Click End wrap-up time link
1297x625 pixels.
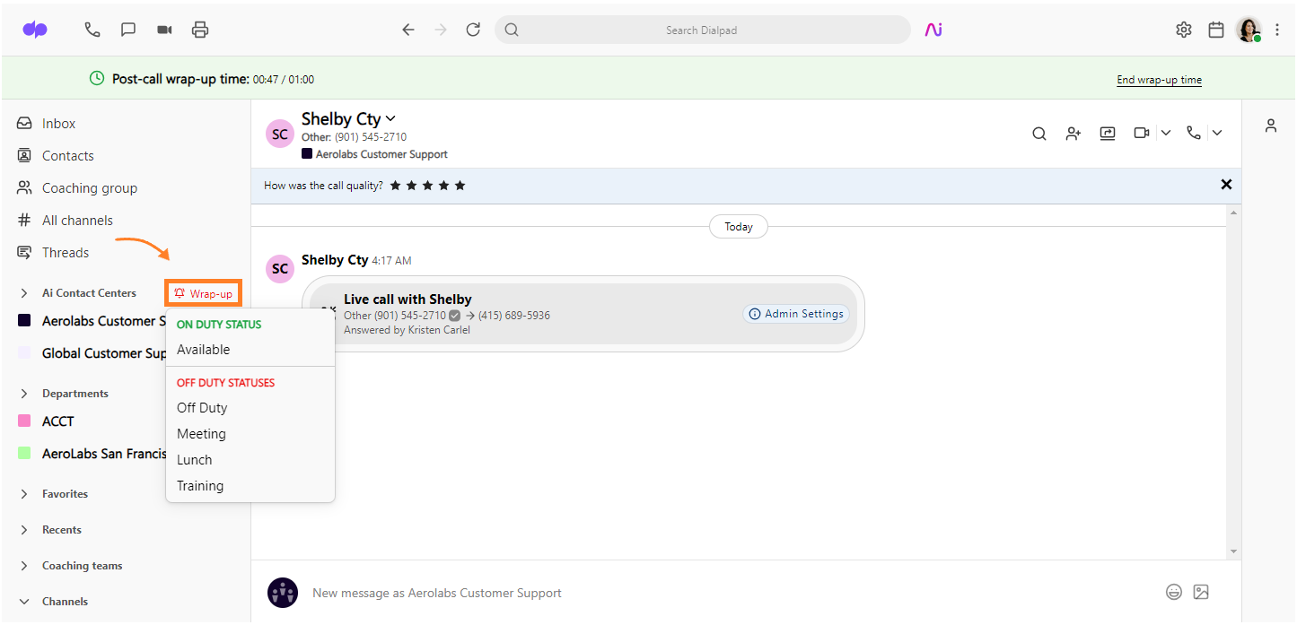tap(1159, 80)
